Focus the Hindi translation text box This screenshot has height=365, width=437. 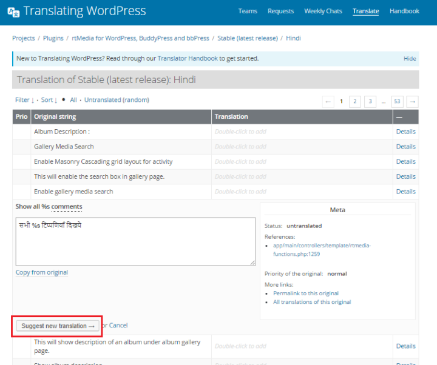coord(135,241)
